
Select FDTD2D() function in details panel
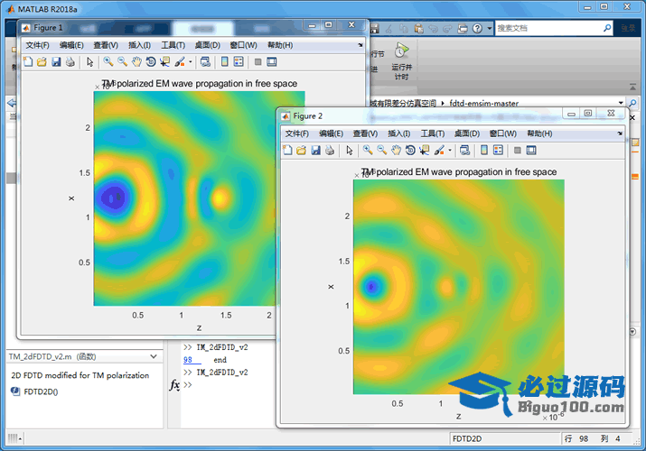pos(41,391)
